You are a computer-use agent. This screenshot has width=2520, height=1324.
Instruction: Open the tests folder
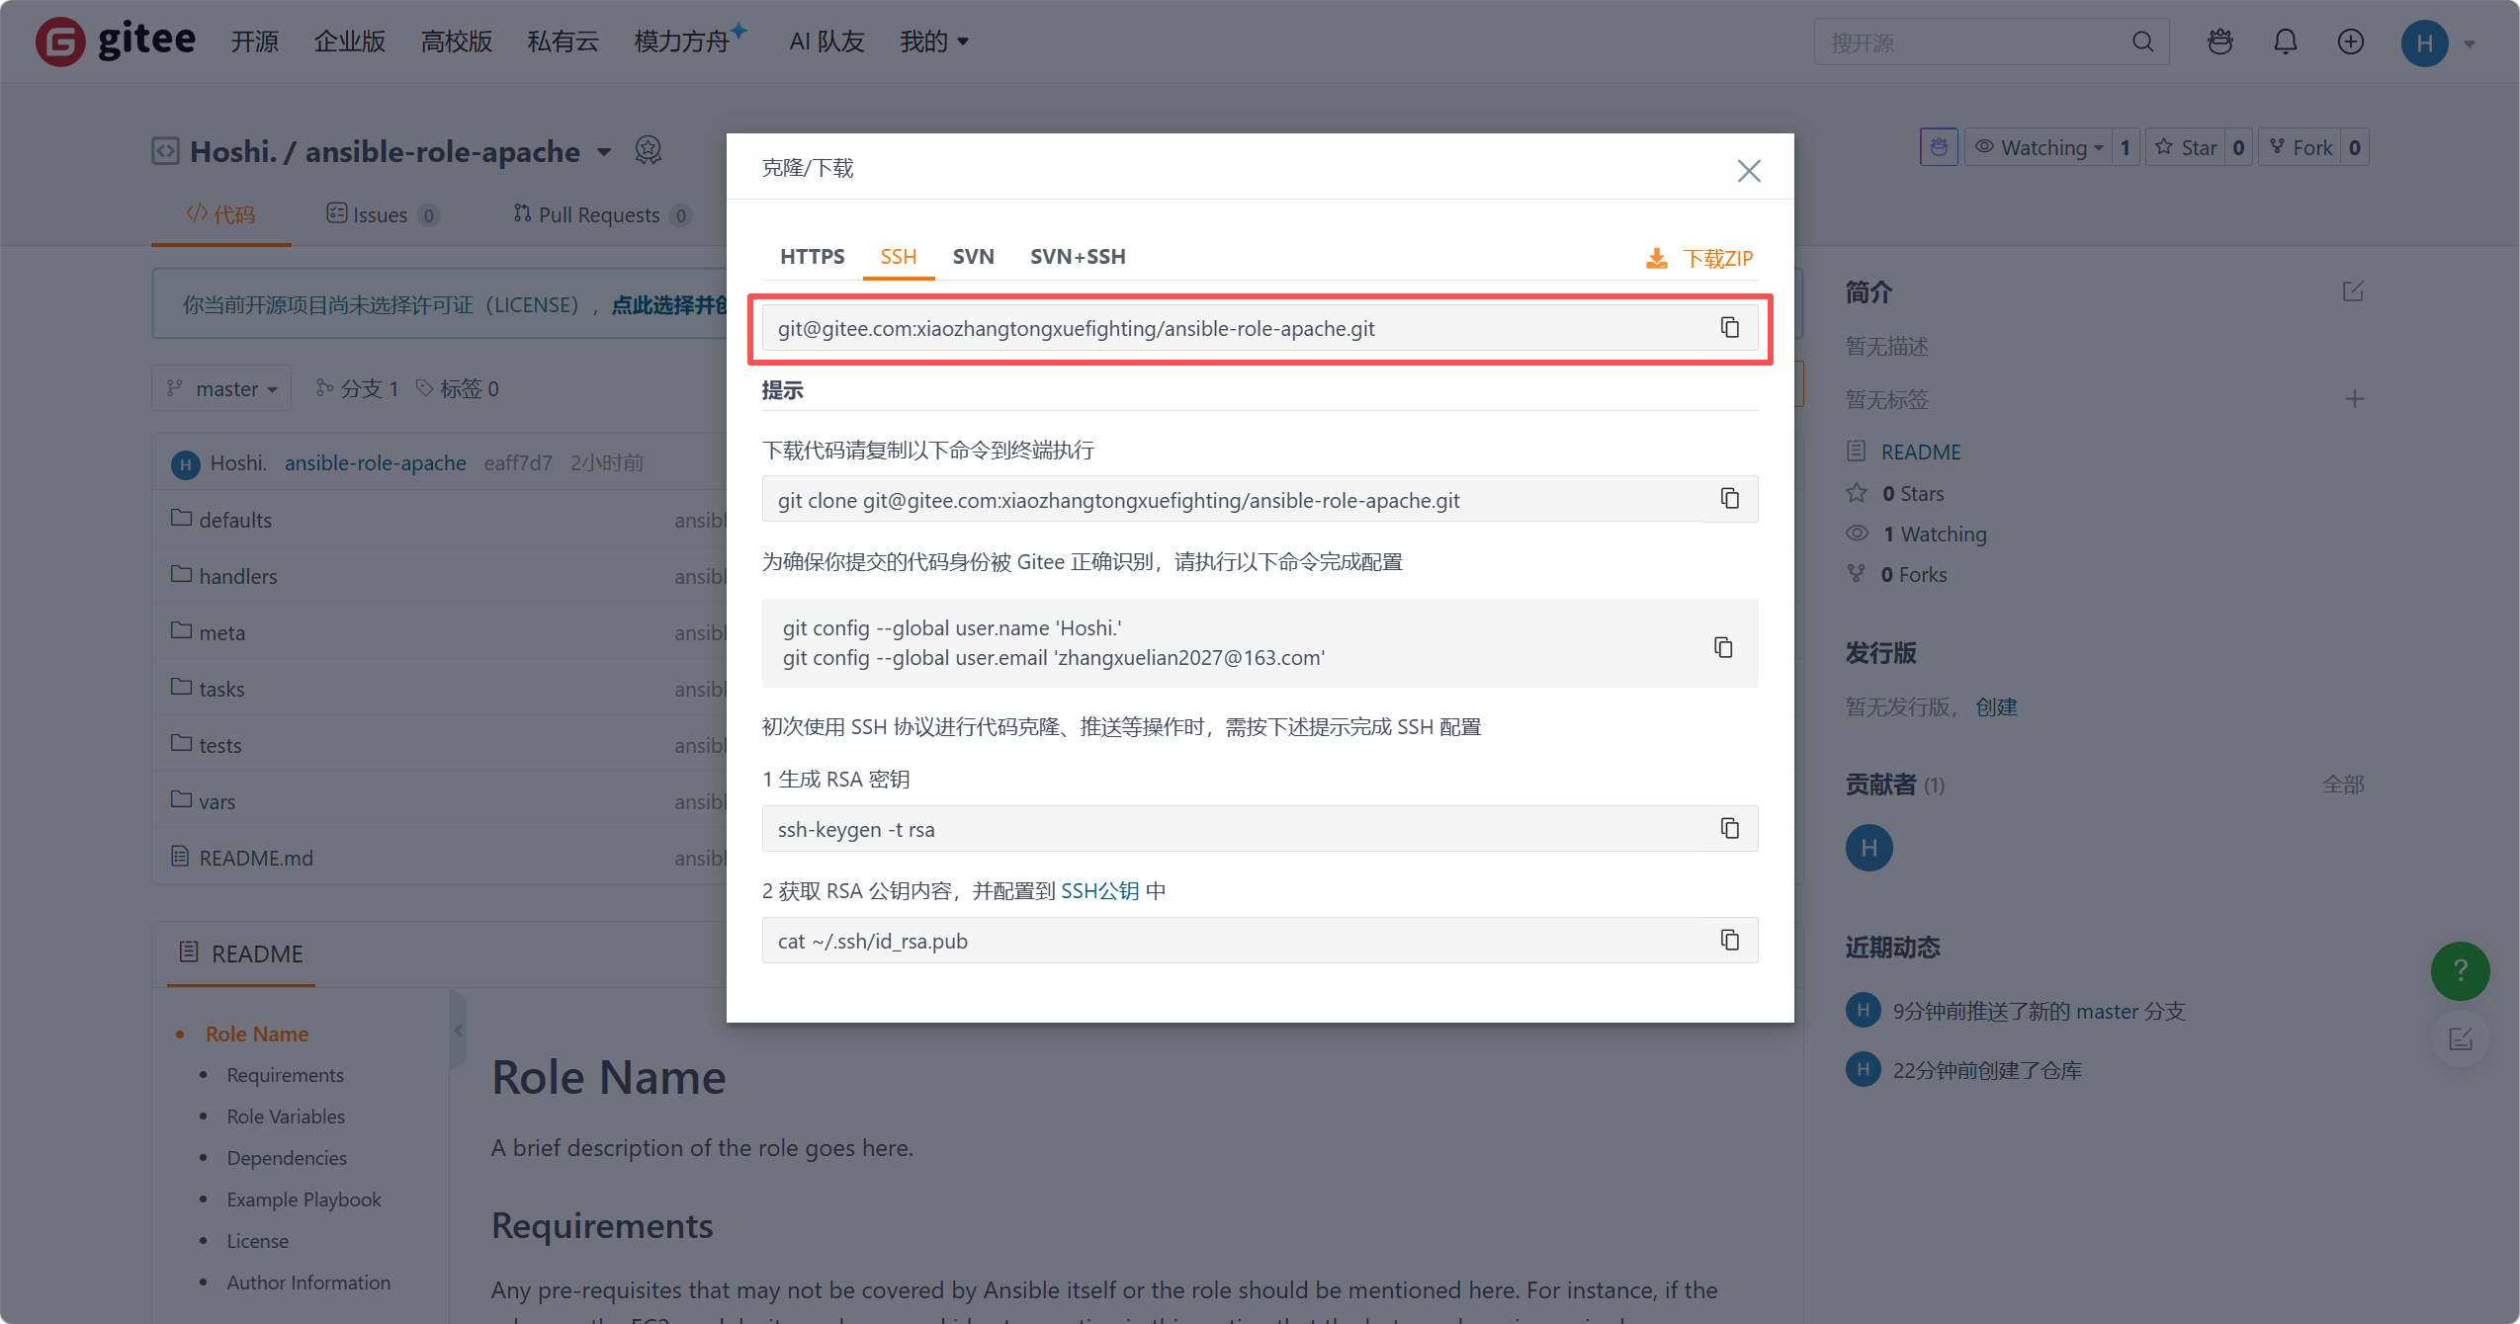220,745
